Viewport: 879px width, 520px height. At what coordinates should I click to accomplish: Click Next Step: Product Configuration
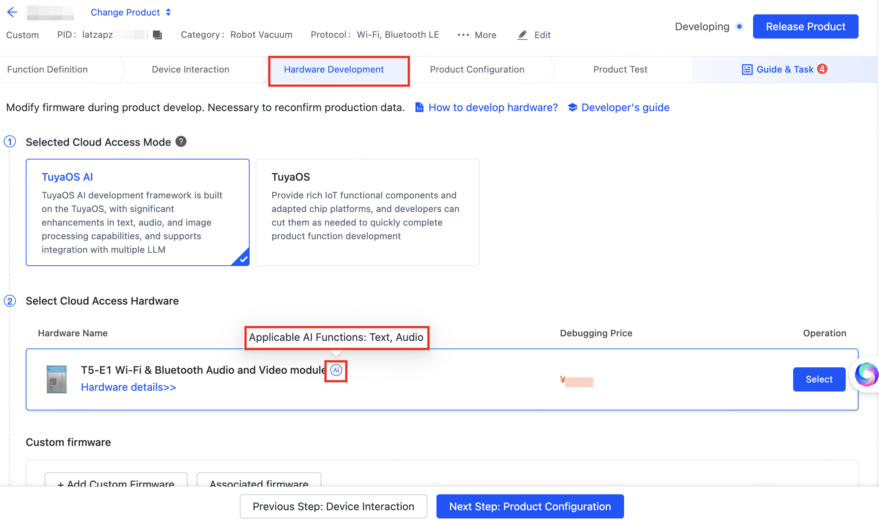[x=530, y=506]
